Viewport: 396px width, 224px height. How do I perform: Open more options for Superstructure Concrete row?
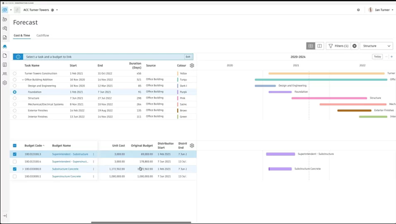94,176
